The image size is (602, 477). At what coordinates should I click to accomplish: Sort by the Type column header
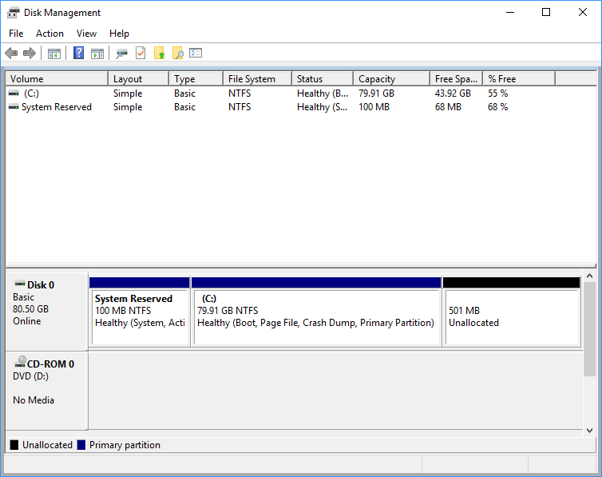(x=196, y=79)
